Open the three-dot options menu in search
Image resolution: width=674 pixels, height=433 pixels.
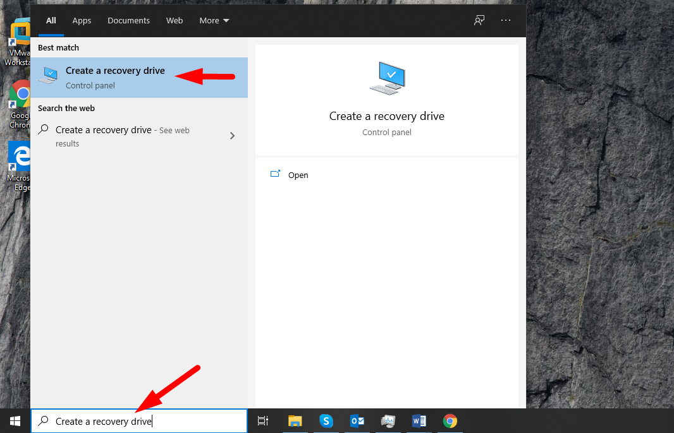(506, 20)
